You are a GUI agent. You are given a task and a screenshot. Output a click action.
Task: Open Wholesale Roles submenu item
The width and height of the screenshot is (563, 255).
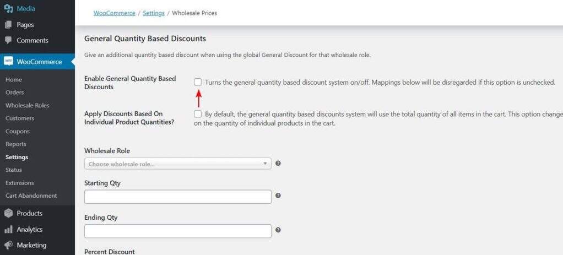(x=27, y=105)
